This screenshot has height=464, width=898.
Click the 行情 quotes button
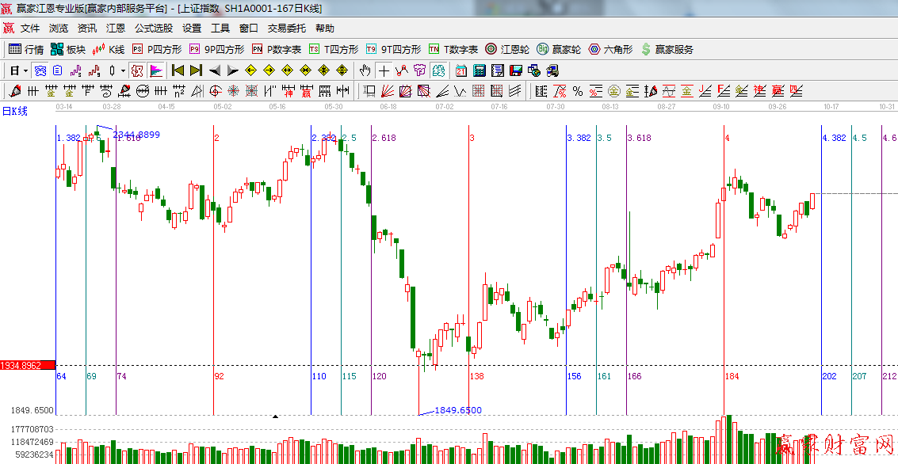pyautogui.click(x=26, y=49)
